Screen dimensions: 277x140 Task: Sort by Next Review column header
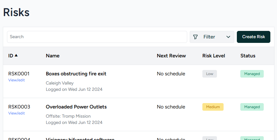click(171, 56)
